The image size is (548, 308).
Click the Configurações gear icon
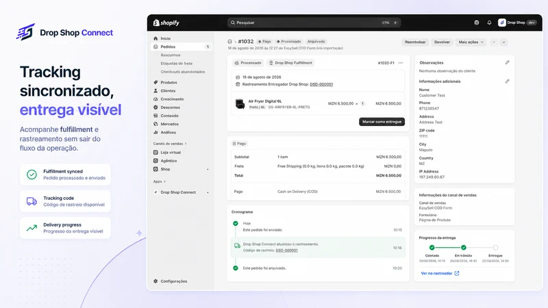tap(155, 281)
